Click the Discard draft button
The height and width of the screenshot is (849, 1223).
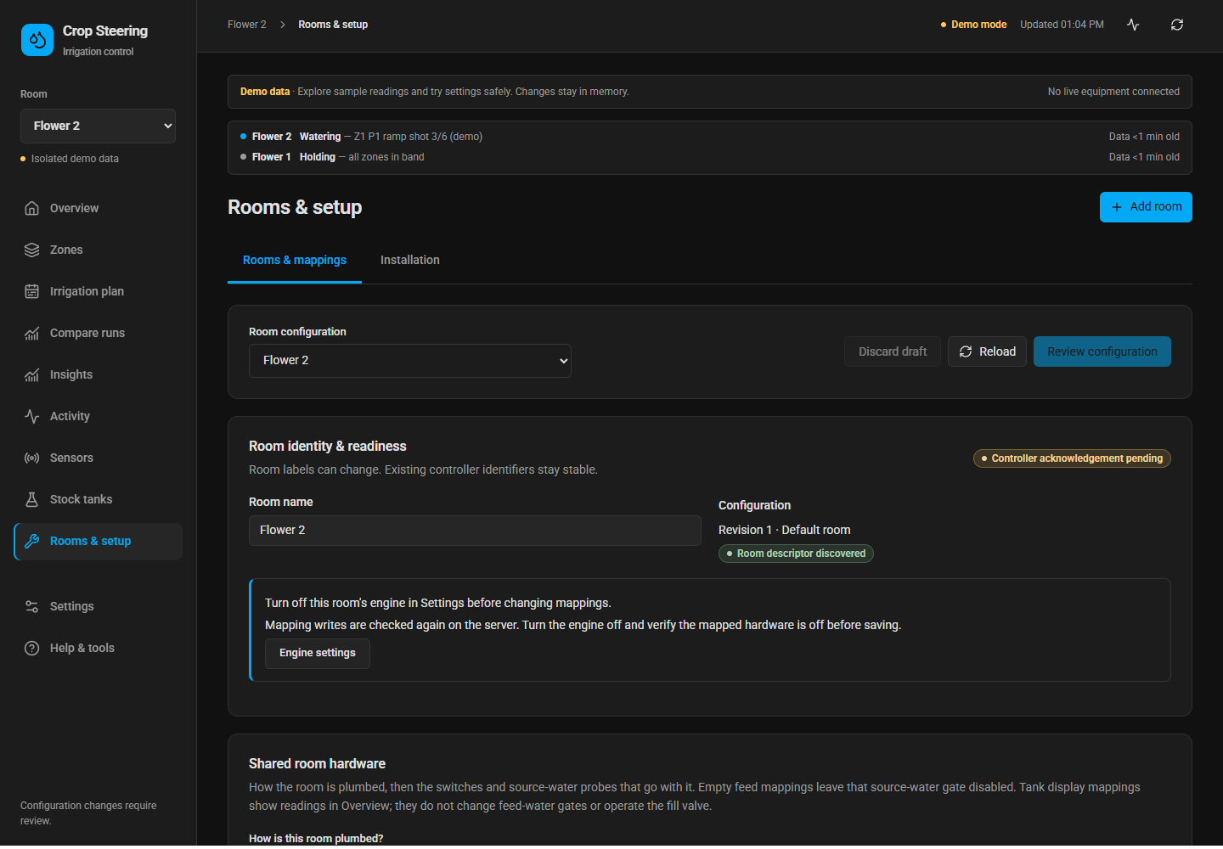coord(893,351)
